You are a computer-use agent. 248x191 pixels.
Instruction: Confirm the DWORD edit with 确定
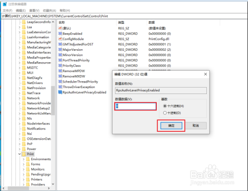point(171,126)
